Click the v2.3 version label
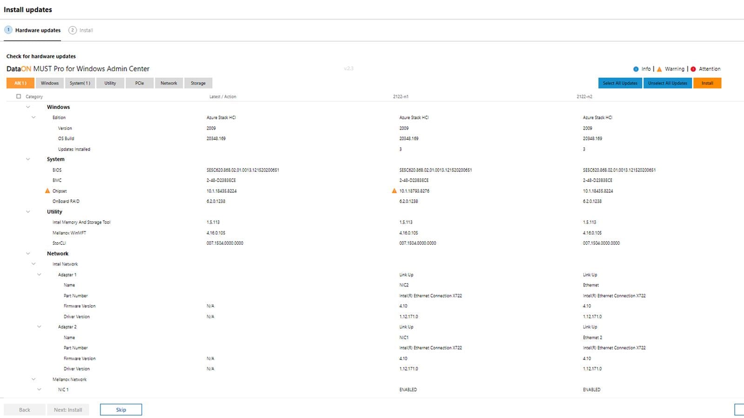This screenshot has height=418, width=744. click(349, 68)
